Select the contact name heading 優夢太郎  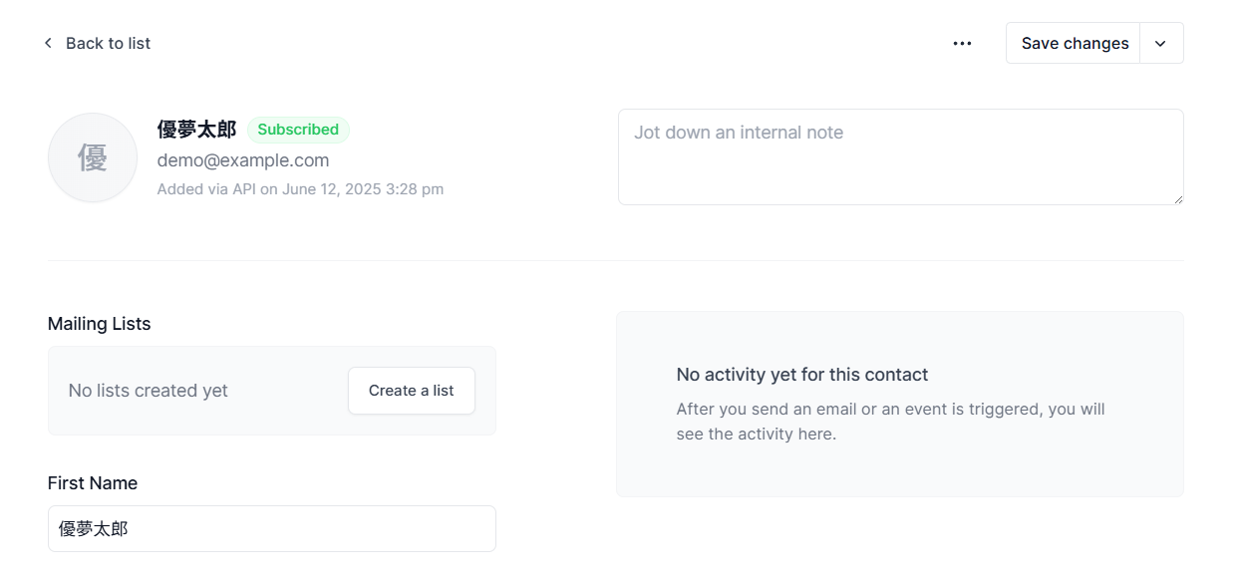pyautogui.click(x=196, y=130)
